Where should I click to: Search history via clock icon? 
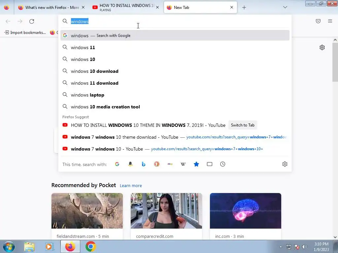pyautogui.click(x=223, y=164)
